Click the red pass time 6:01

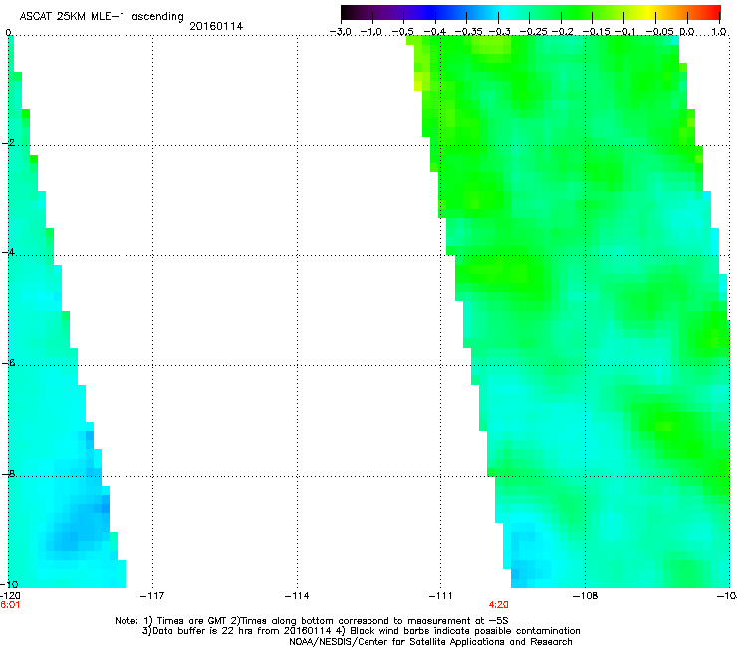10,605
